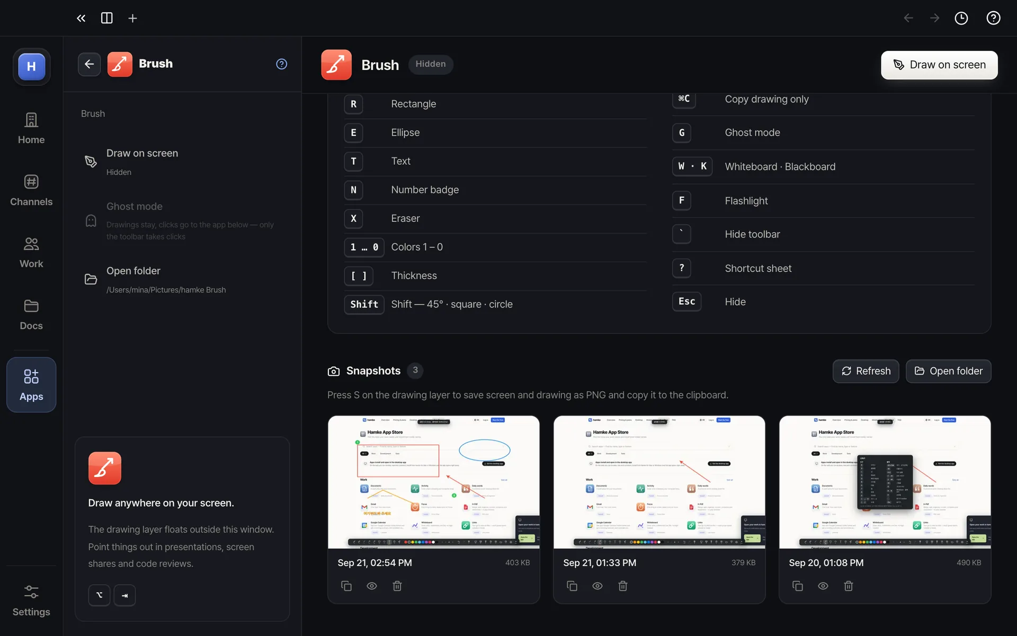The image size is (1017, 636).
Task: Delete the Sep 21, 02:54 PM snapshot
Action: (397, 586)
